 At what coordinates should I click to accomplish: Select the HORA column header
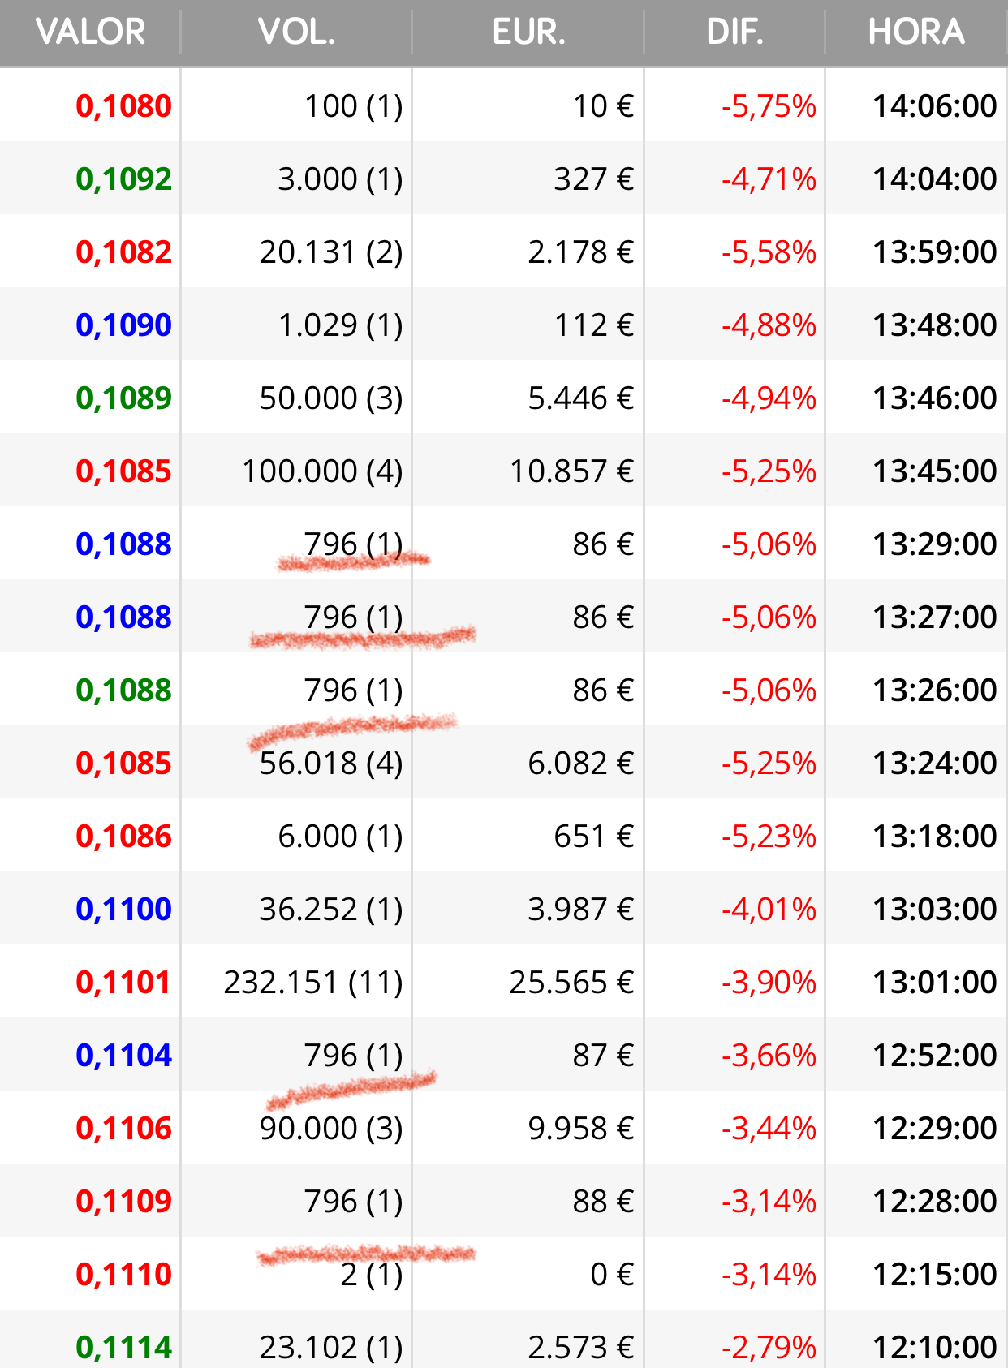tap(916, 32)
